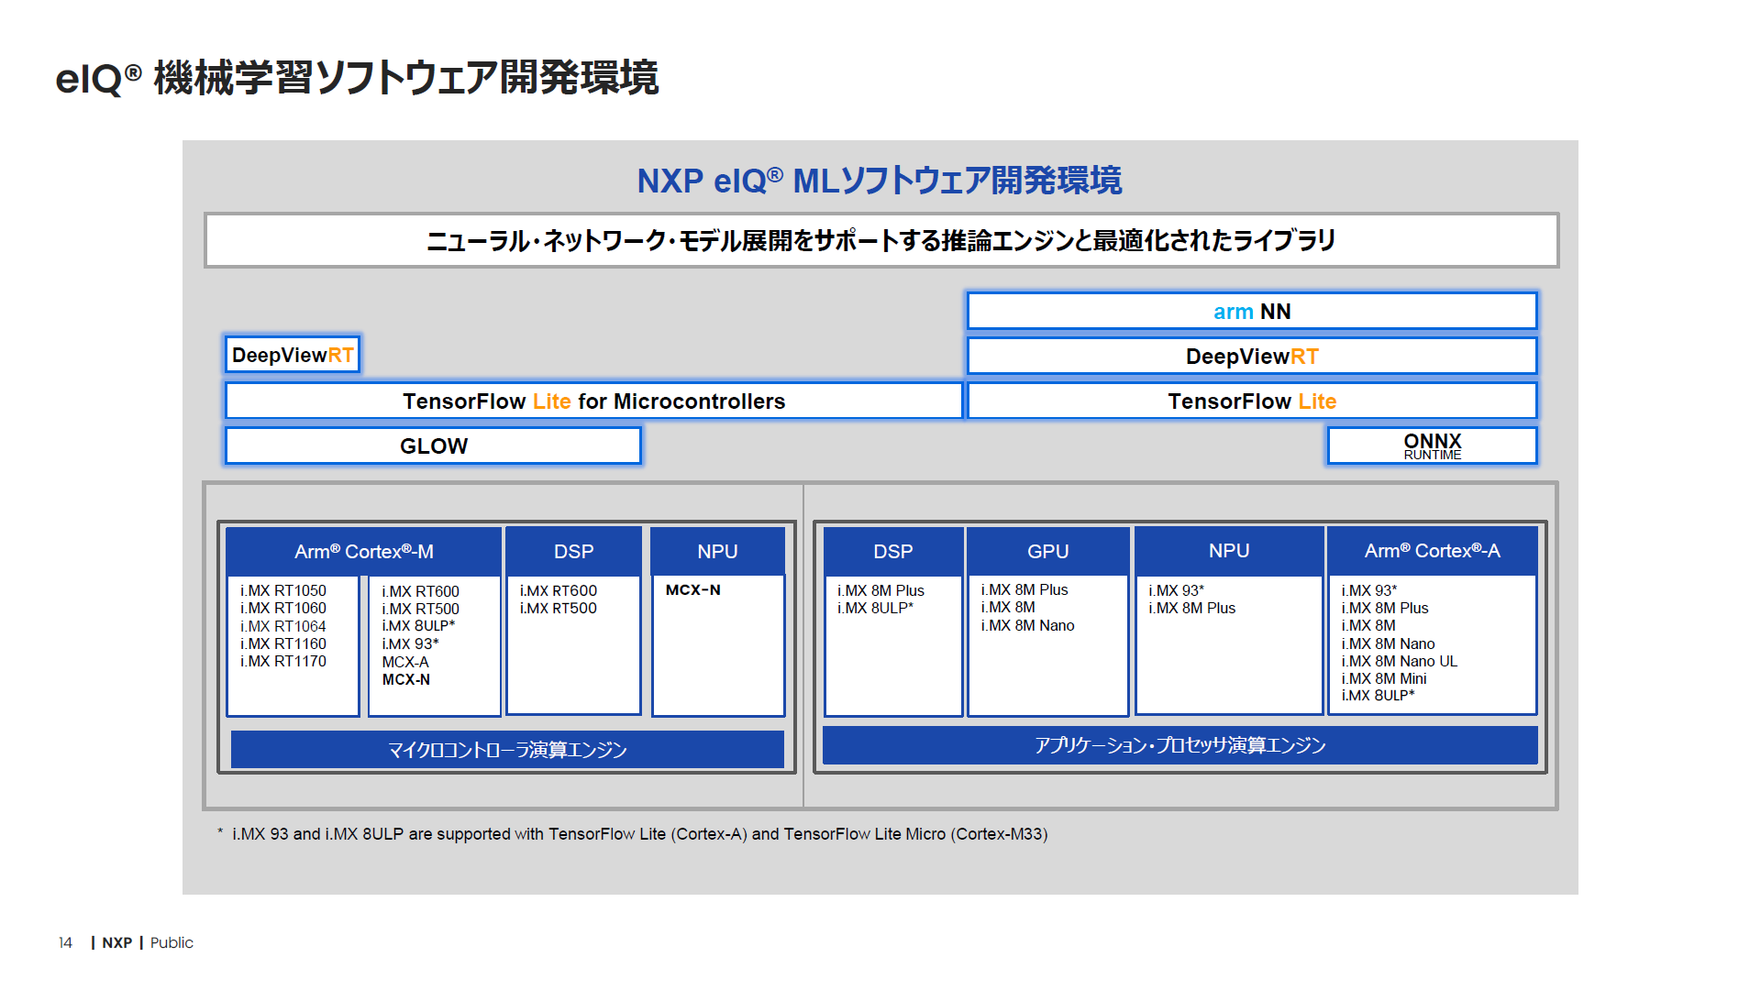
Task: Click the Arm Cortex-A header
Action: [x=1432, y=551]
